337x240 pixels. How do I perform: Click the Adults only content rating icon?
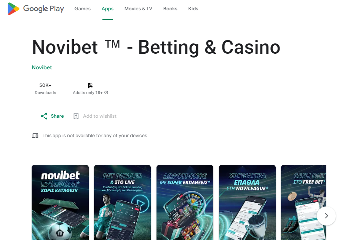[x=90, y=85]
